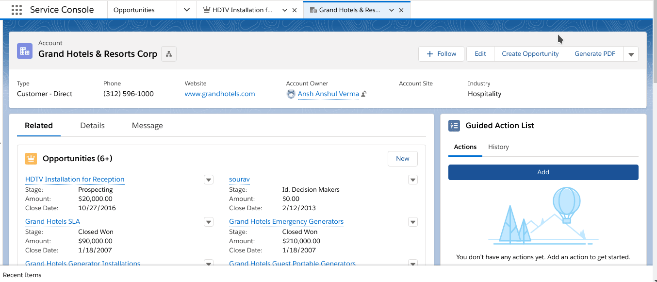Open Recent Items utility bar item
The image size is (657, 282).
[x=22, y=275]
